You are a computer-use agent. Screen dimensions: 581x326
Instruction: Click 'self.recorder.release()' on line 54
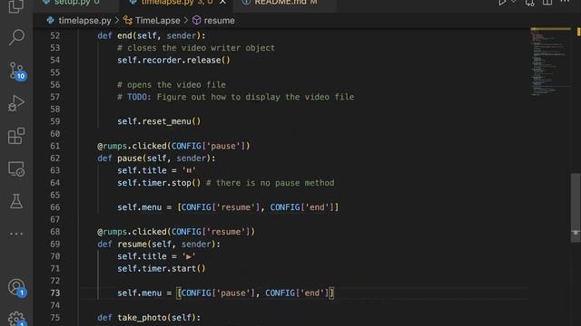point(173,61)
